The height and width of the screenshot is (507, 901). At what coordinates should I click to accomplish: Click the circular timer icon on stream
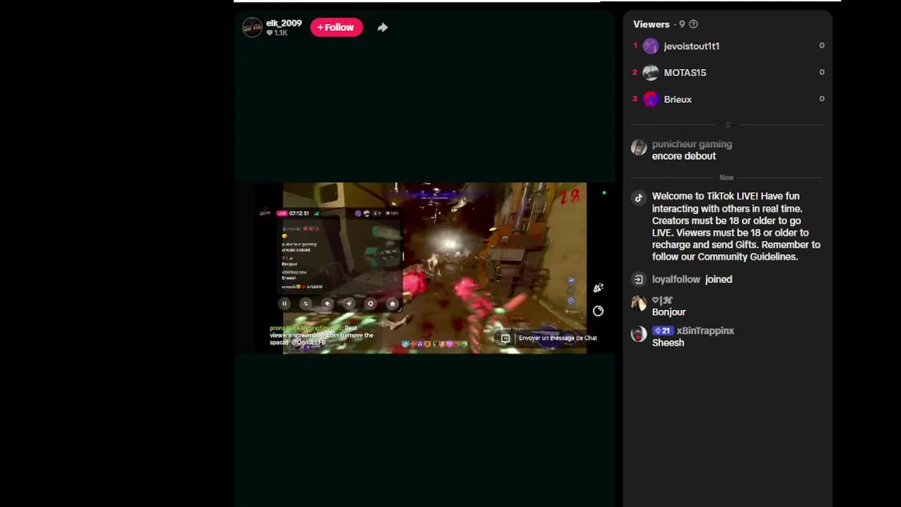point(598,311)
